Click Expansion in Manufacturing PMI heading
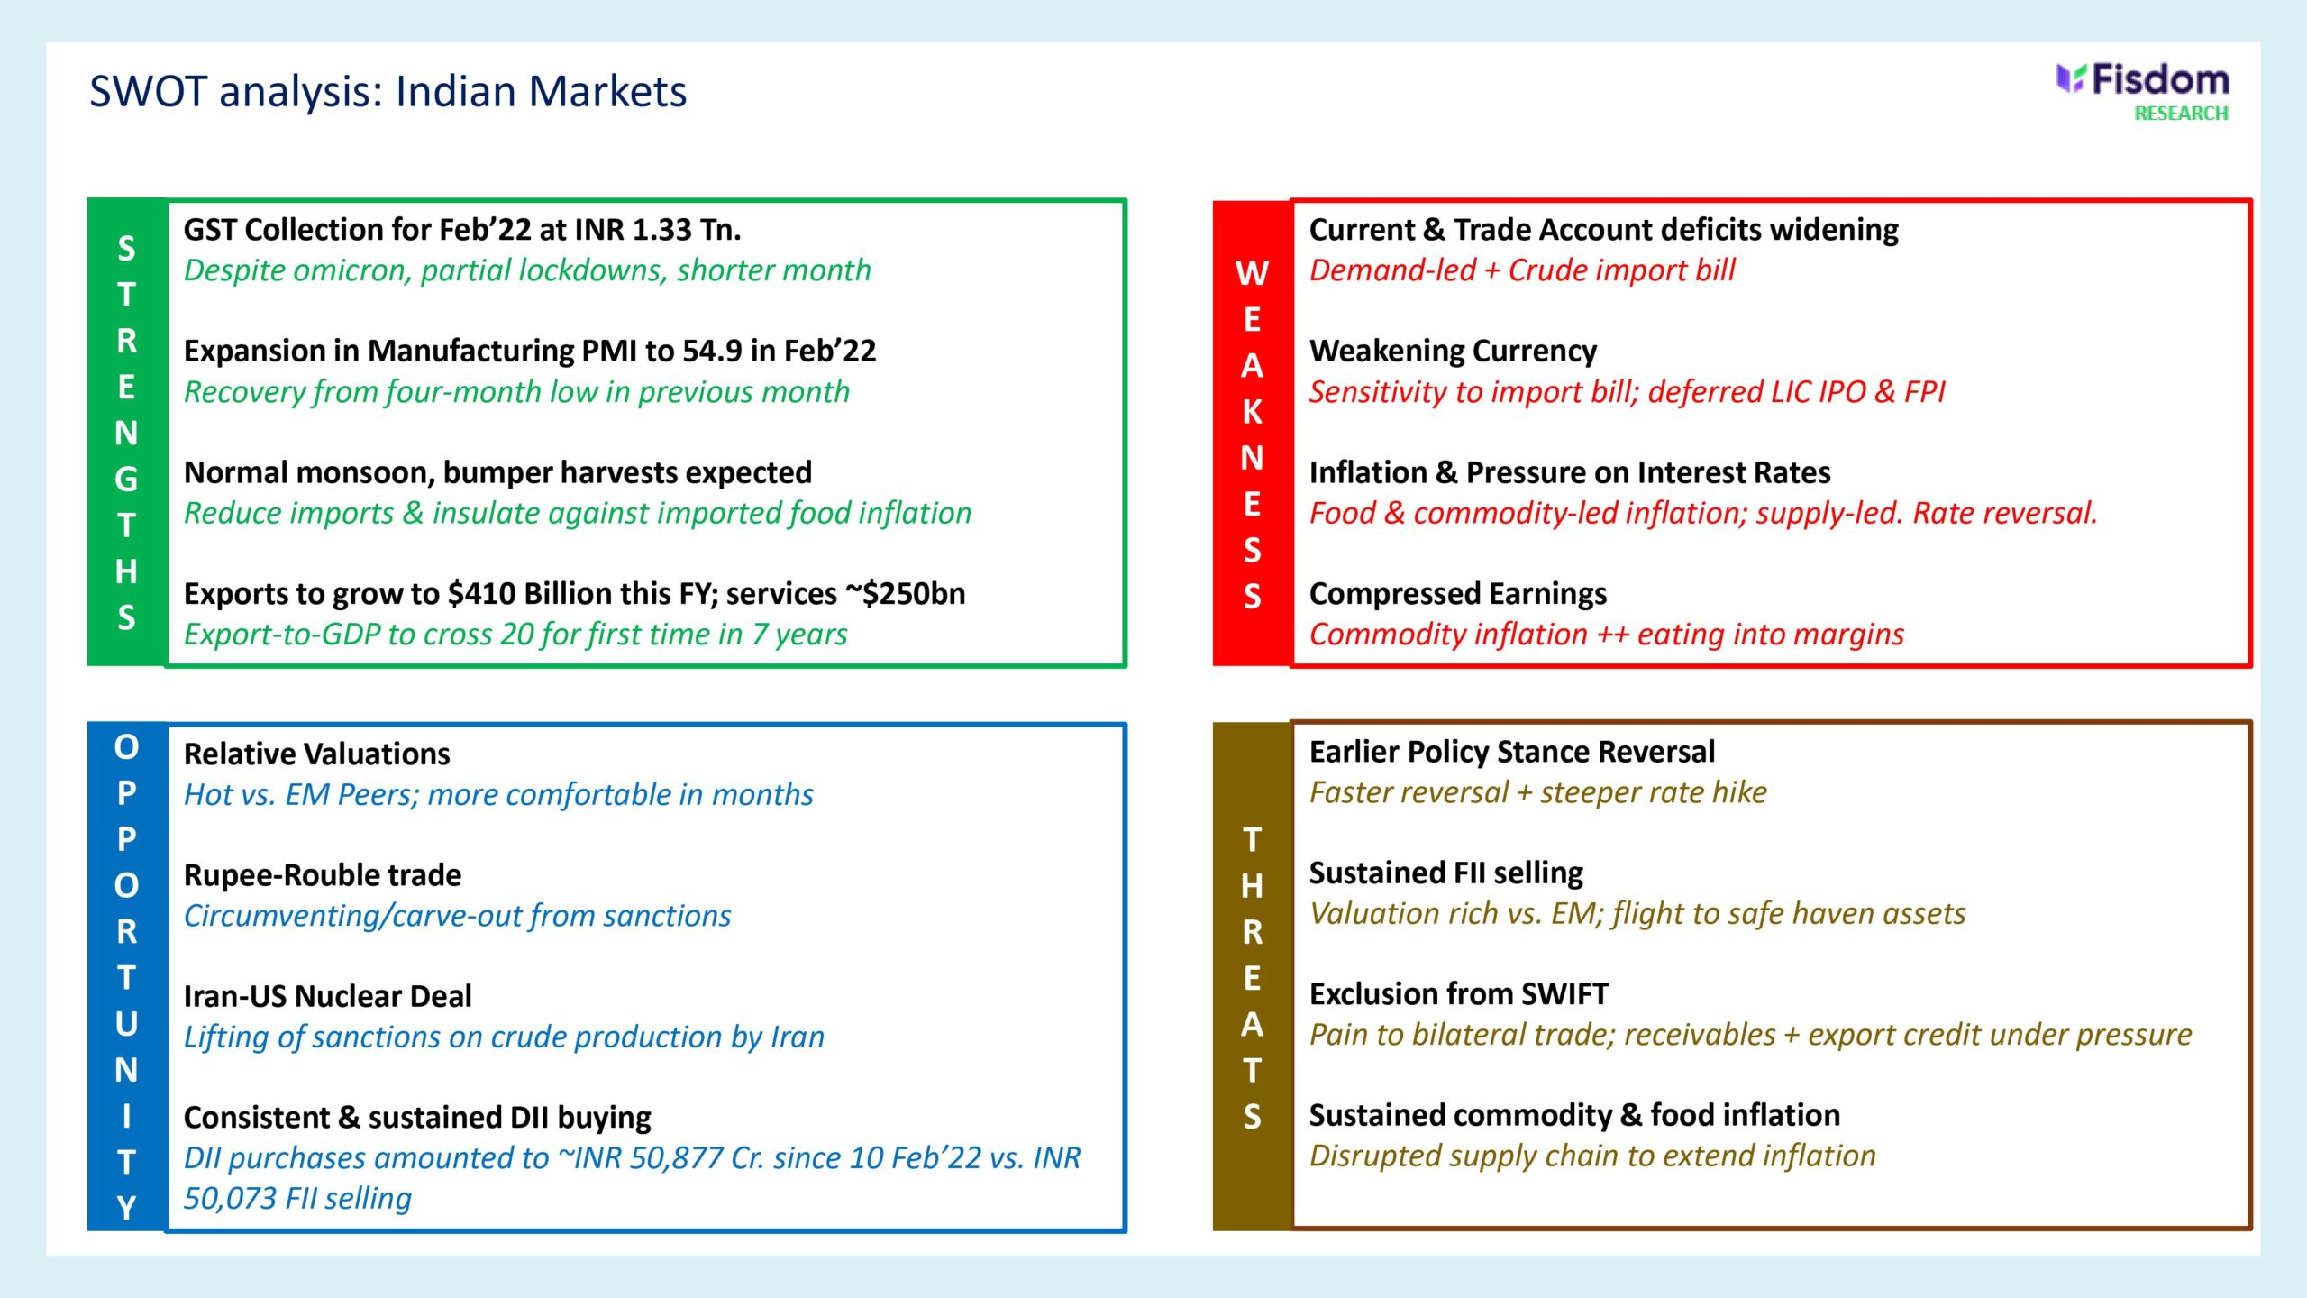The height and width of the screenshot is (1298, 2307). point(529,351)
